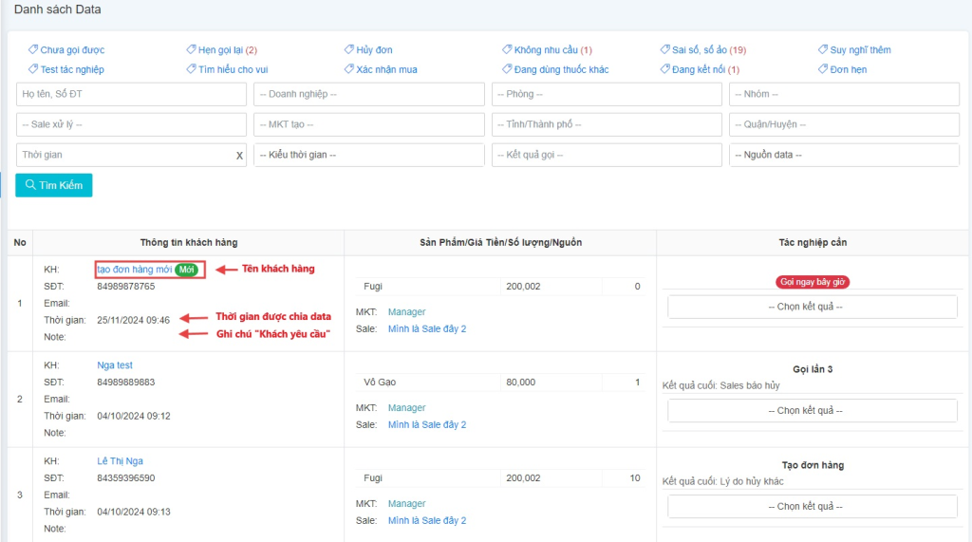Open the 'Tỉnh/Thành phố' dropdown

[x=606, y=124]
